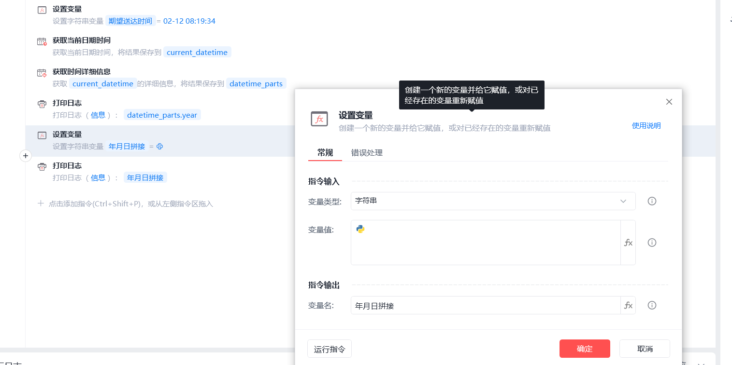
Task: Open fx expression editor for 变量名
Action: click(628, 305)
